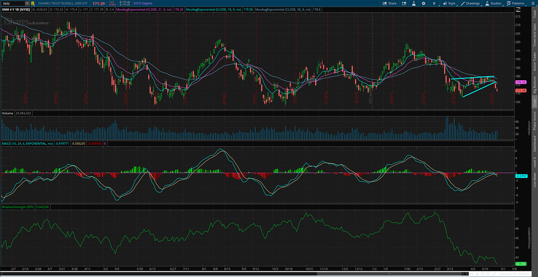
Task: Click the last price 171.39 in header
Action: point(99,3)
